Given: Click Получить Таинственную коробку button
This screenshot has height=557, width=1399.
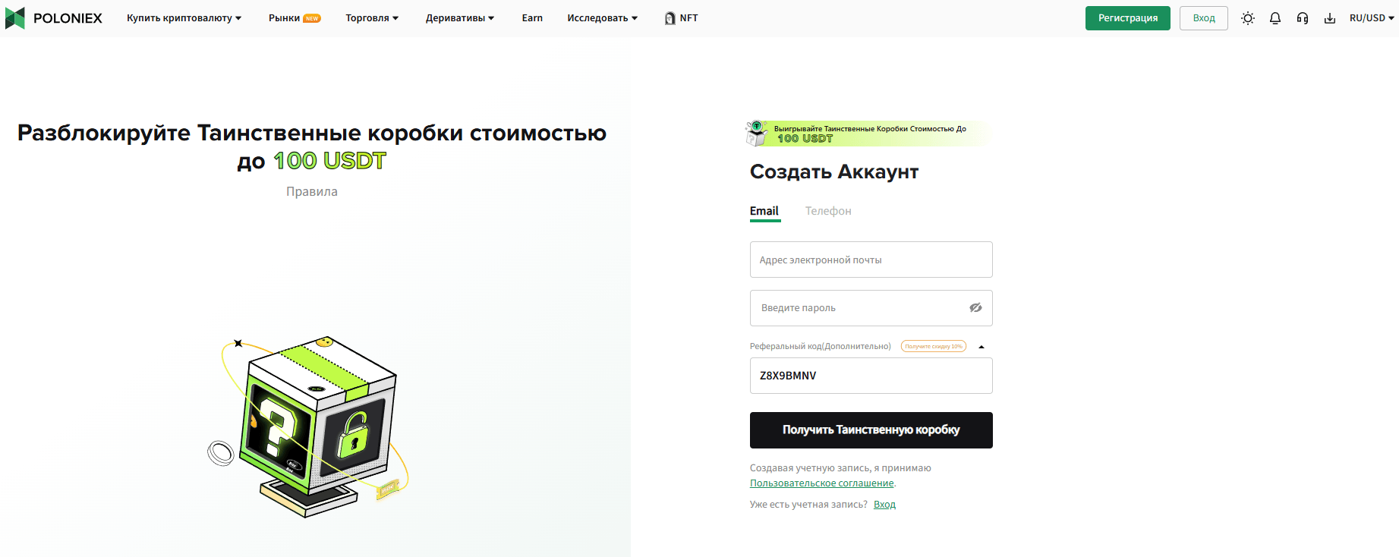Looking at the screenshot, I should [871, 430].
